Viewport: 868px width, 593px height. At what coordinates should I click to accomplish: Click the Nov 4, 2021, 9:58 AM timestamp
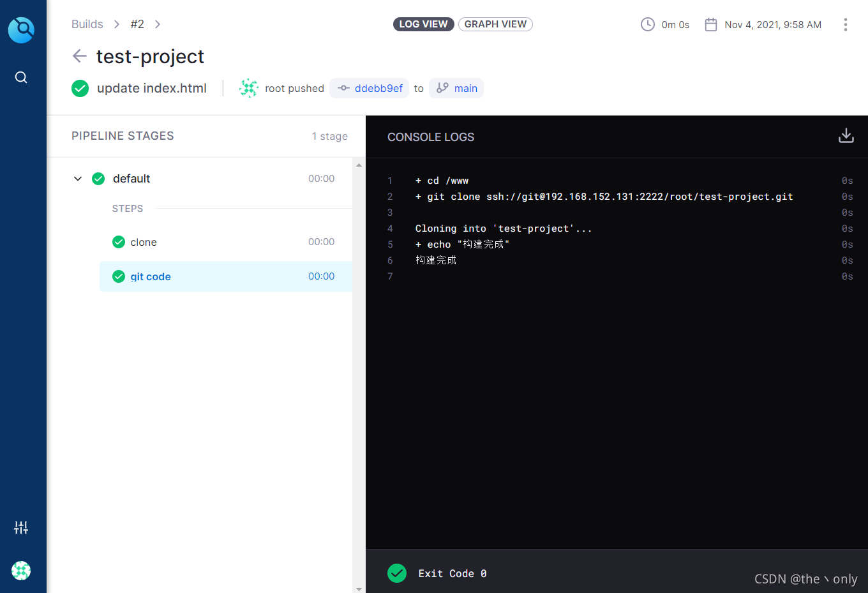coord(773,24)
